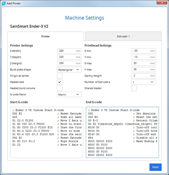
Task: Uncheck the Heated bed checkbox
Action: (x=60, y=82)
